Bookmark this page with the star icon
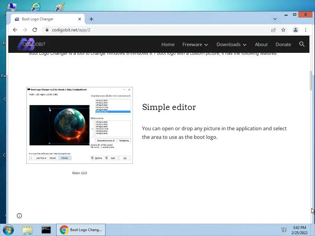This screenshot has width=315, height=236. click(x=283, y=30)
